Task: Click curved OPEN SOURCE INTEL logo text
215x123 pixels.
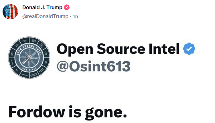Action: pos(29,49)
